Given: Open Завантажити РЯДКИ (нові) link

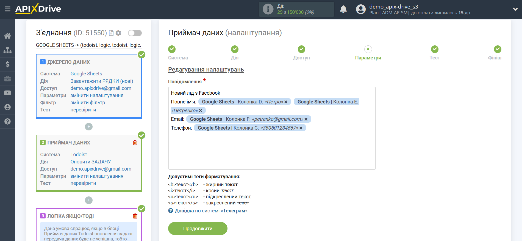Looking at the screenshot, I should tap(102, 81).
